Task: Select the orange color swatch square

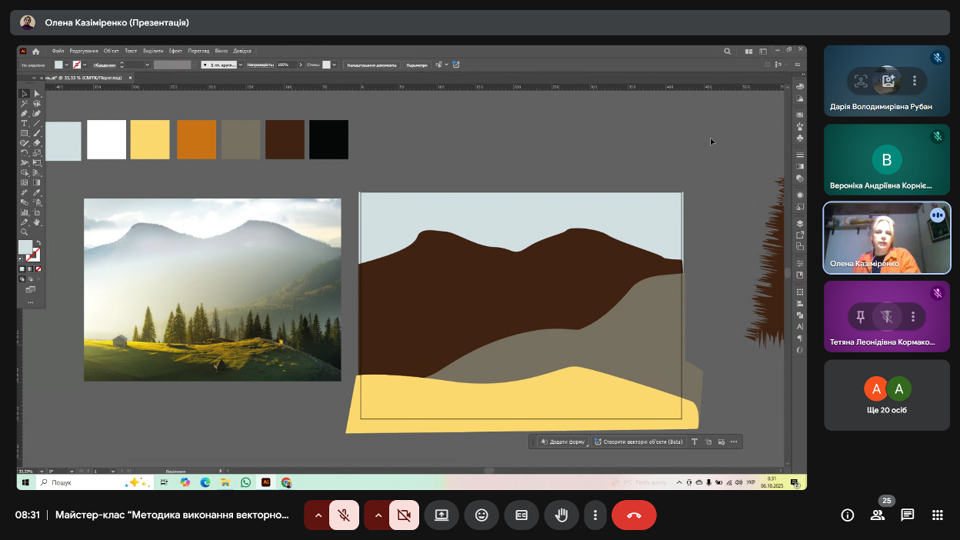Action: click(x=196, y=139)
